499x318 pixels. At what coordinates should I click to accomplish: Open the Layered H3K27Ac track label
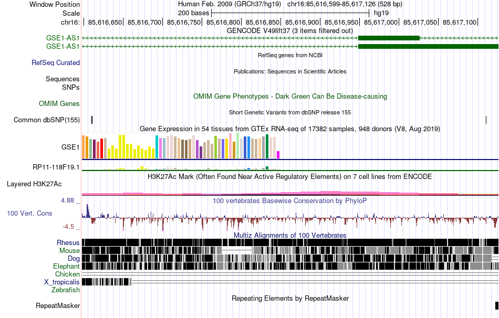(x=34, y=184)
